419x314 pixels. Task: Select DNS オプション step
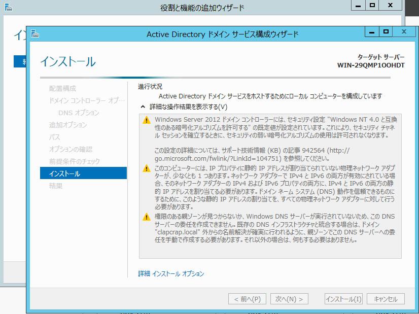[x=79, y=113]
